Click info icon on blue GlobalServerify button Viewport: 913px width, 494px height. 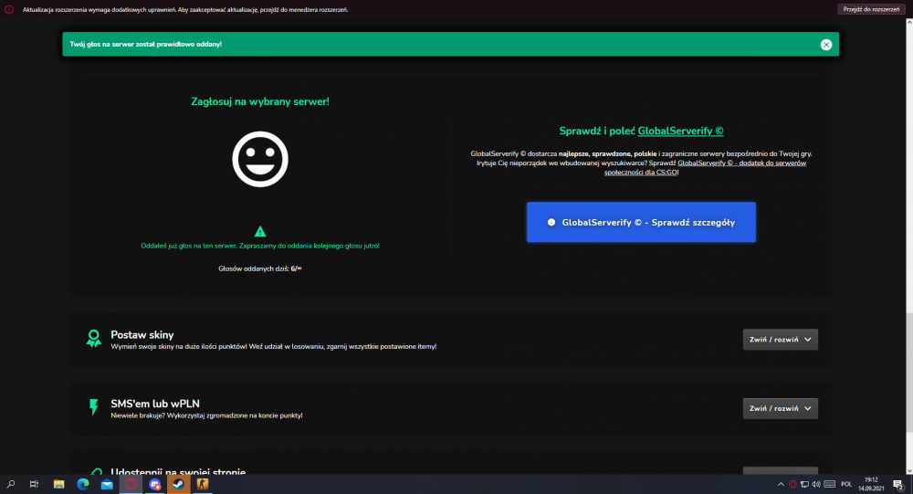click(551, 223)
